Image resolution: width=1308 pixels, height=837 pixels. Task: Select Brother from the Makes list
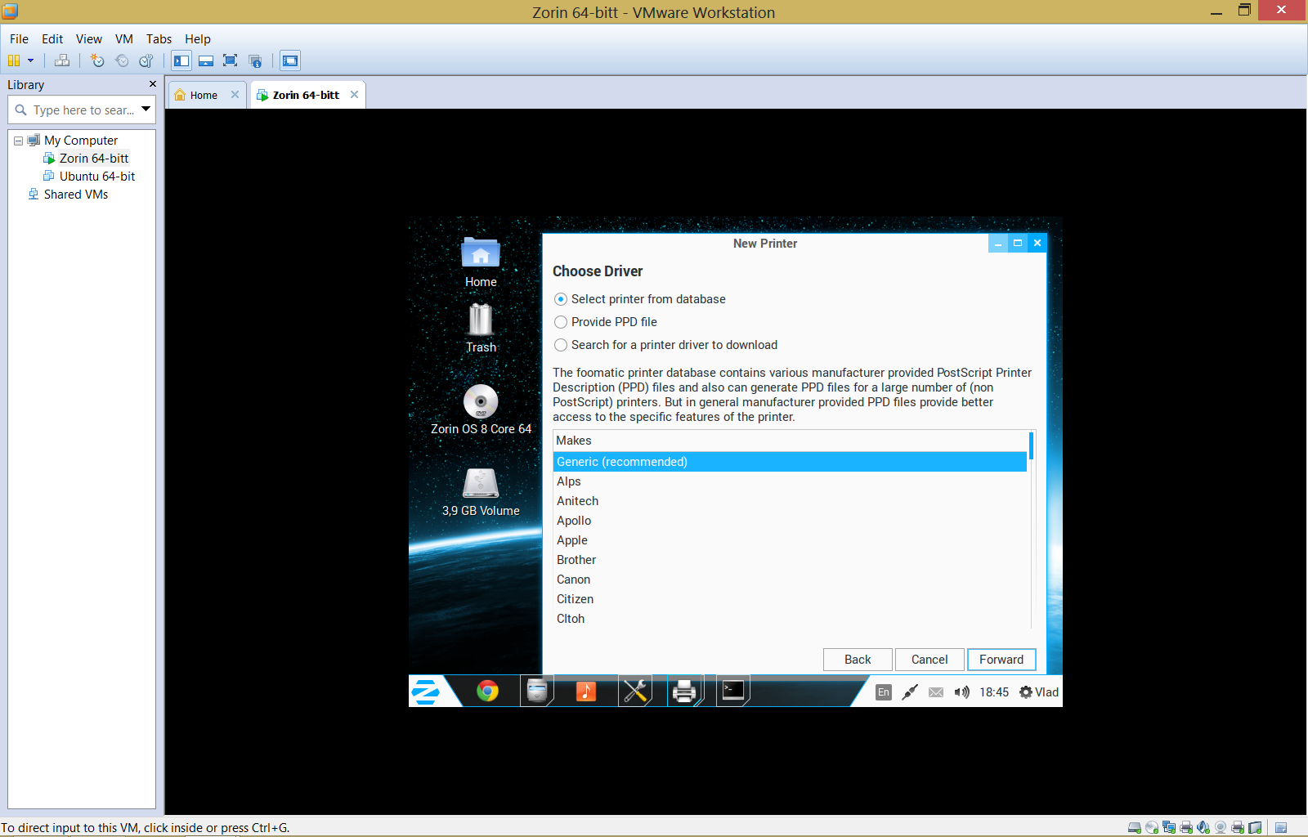click(576, 560)
